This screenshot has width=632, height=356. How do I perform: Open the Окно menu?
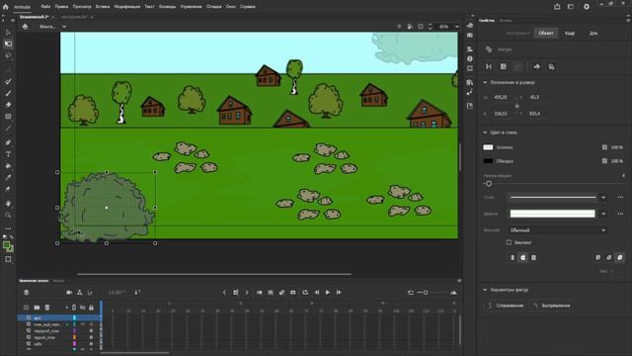[x=230, y=7]
